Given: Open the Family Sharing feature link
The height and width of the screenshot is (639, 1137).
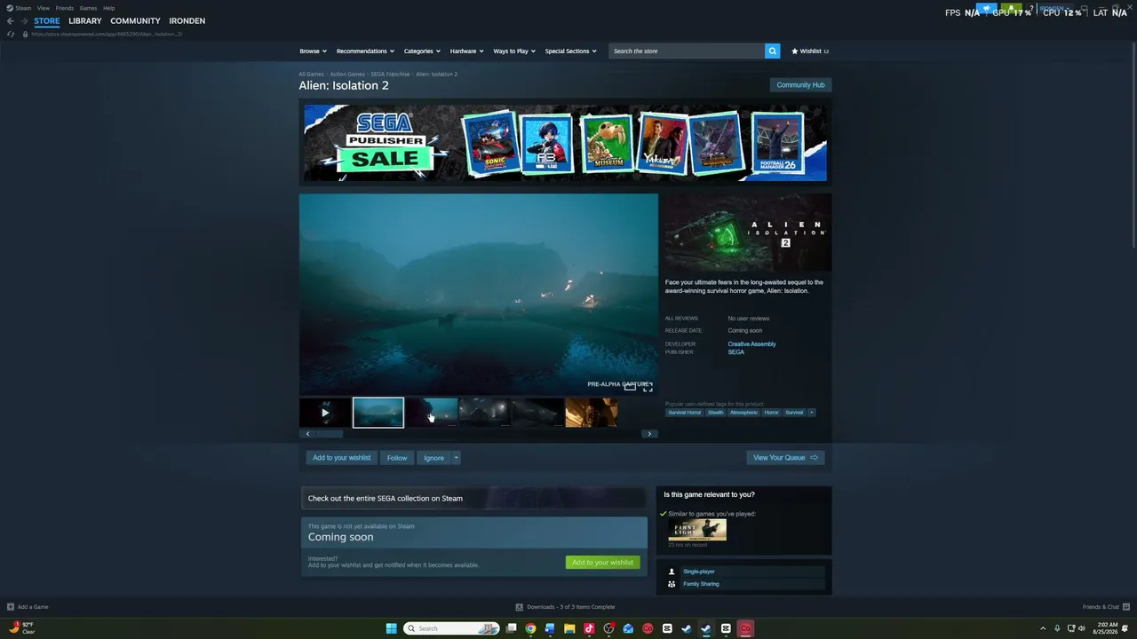Looking at the screenshot, I should [702, 584].
